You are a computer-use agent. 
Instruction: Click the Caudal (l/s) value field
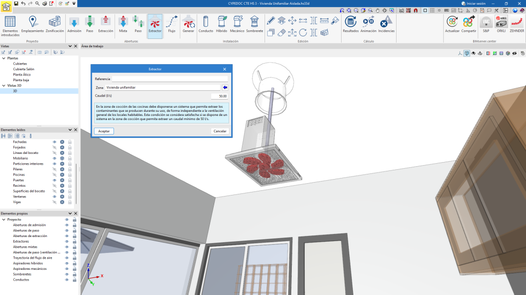tap(219, 96)
